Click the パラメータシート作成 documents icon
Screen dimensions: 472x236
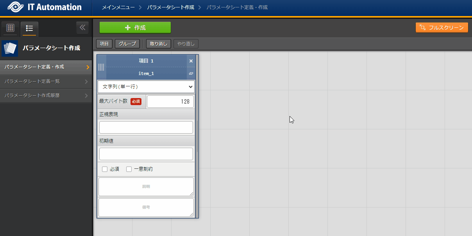(x=10, y=48)
